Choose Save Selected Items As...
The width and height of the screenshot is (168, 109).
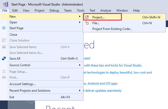tap(42, 53)
